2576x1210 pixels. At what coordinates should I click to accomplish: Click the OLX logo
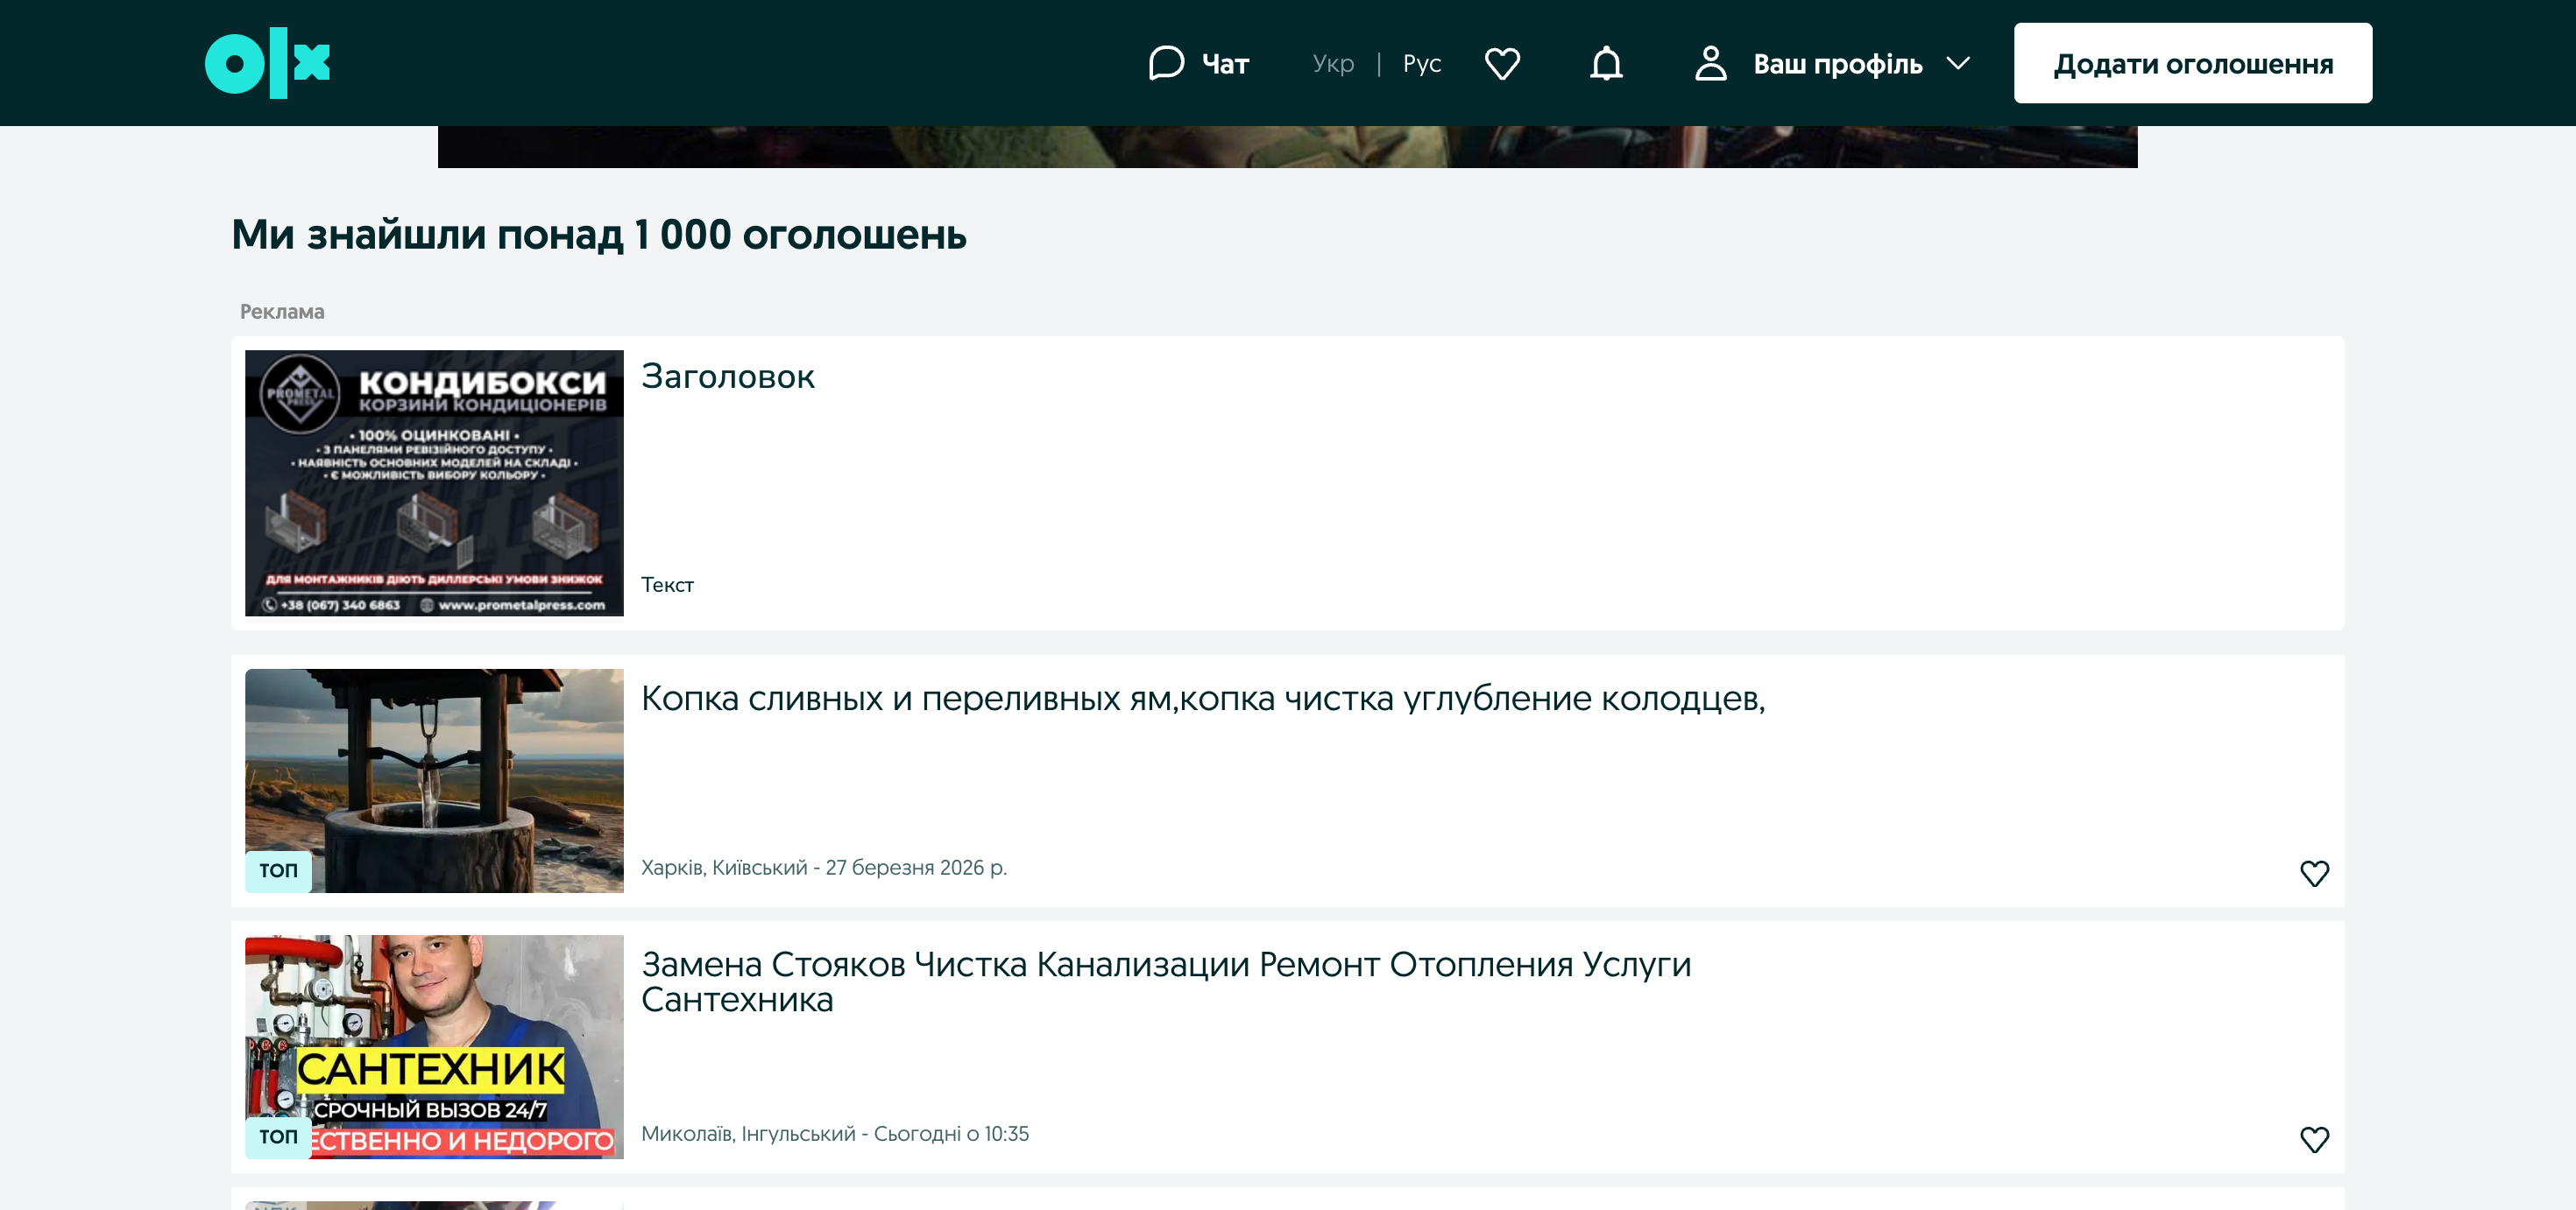click(x=267, y=63)
